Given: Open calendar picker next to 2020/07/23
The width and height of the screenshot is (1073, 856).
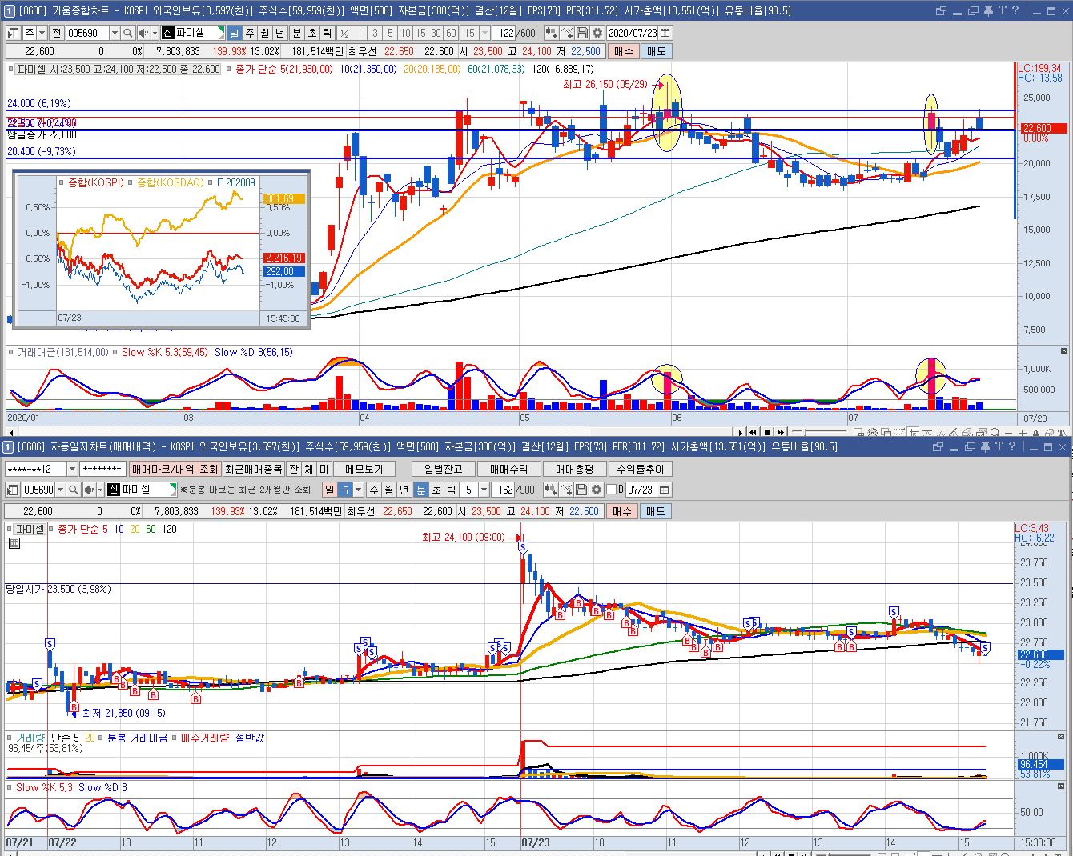Looking at the screenshot, I should [x=665, y=33].
